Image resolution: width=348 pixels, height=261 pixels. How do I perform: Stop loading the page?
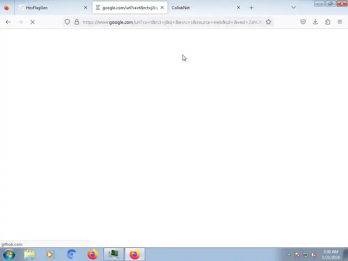pyautogui.click(x=33, y=22)
